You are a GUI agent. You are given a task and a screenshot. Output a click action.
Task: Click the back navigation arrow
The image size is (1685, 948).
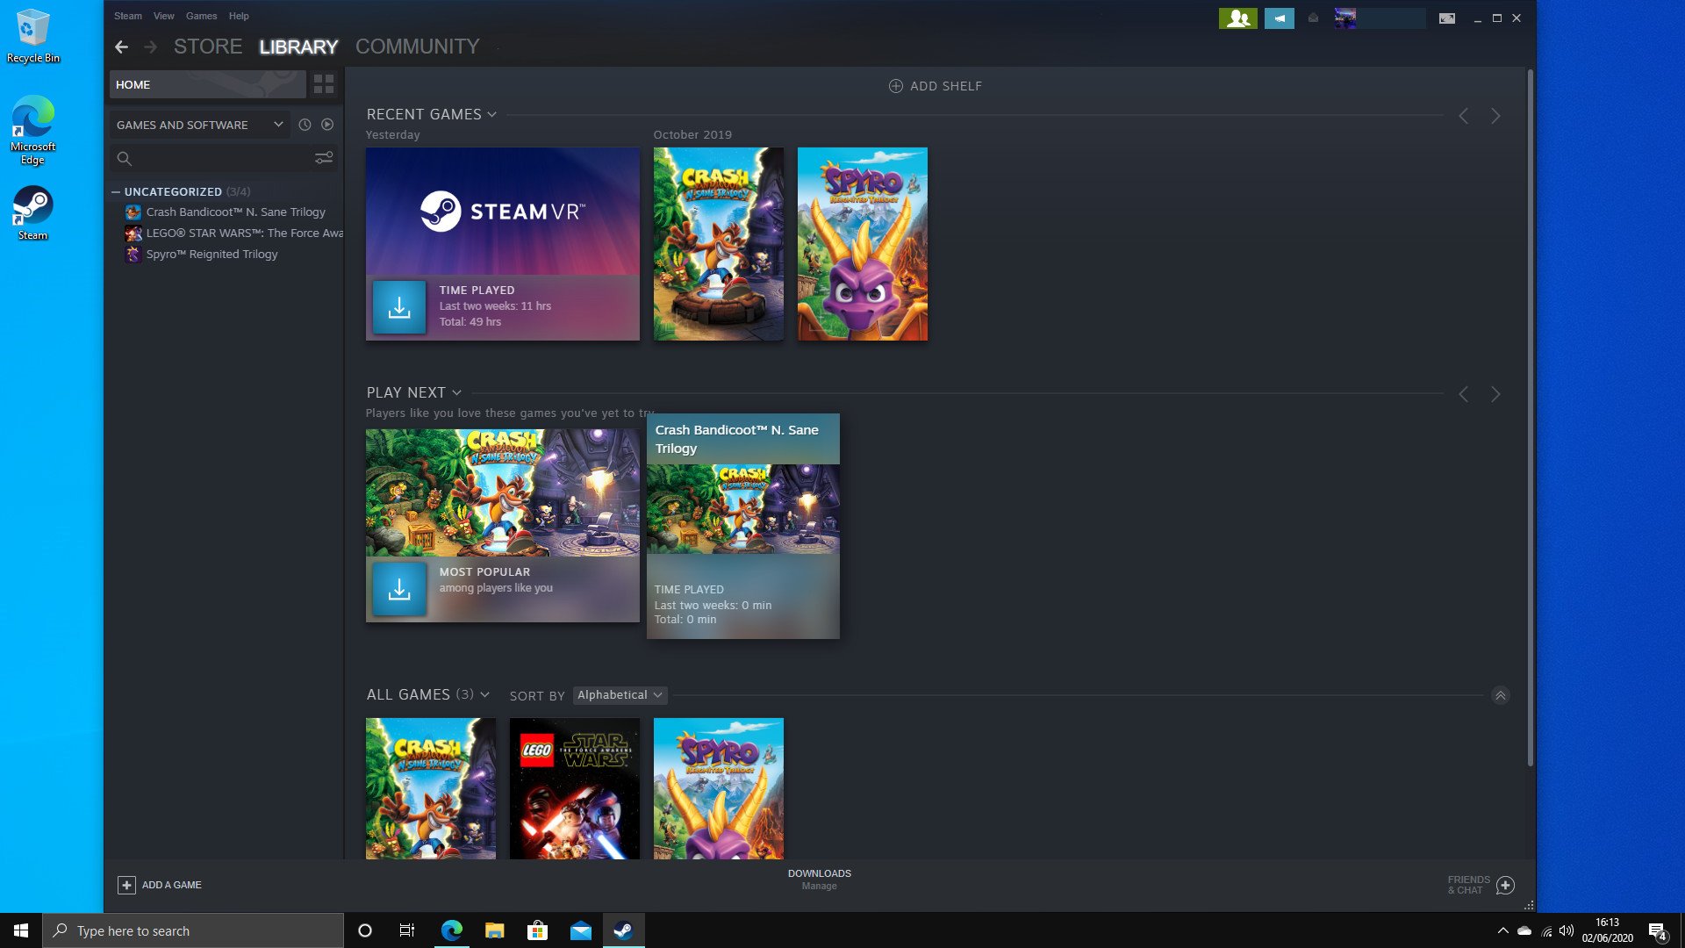tap(121, 47)
